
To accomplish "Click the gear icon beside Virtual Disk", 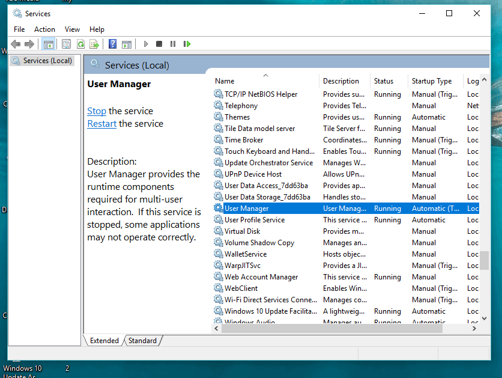I will [219, 231].
